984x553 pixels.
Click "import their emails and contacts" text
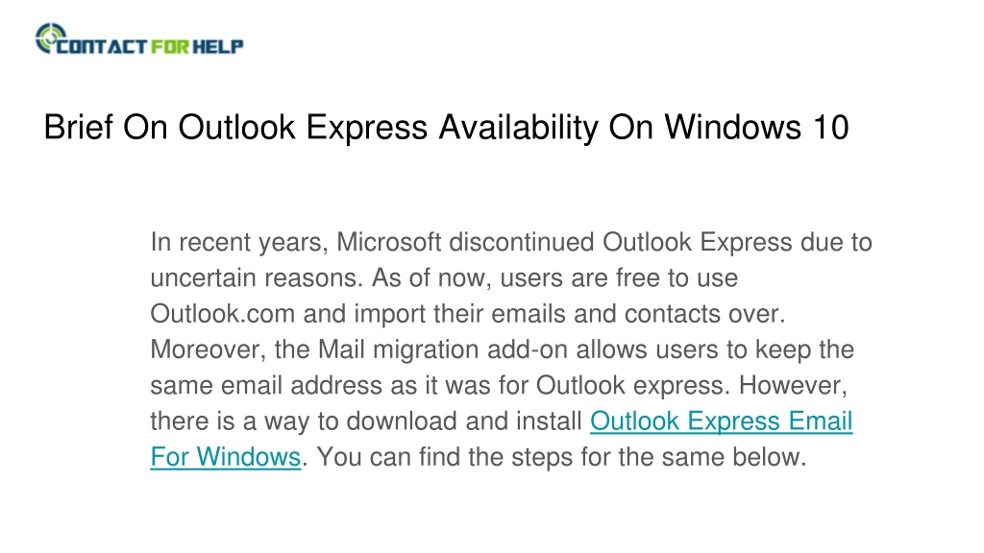537,314
